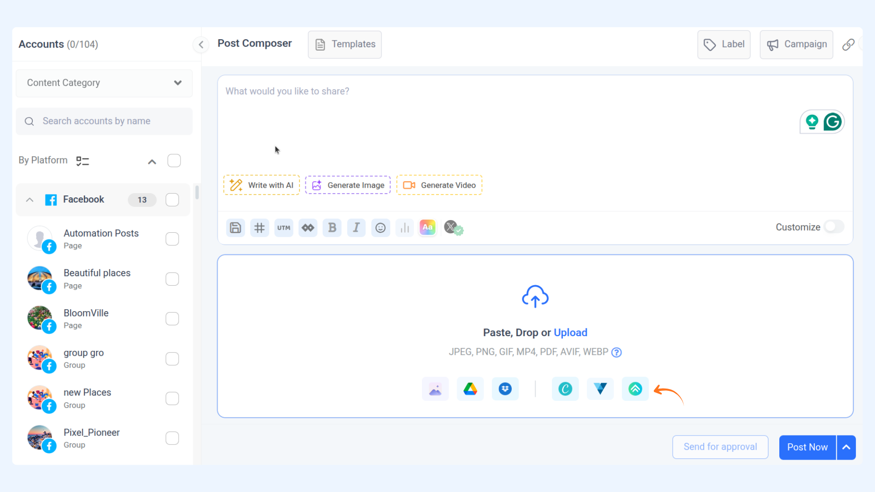Screen dimensions: 875x492
Task: Open the Templates tab
Action: point(345,44)
